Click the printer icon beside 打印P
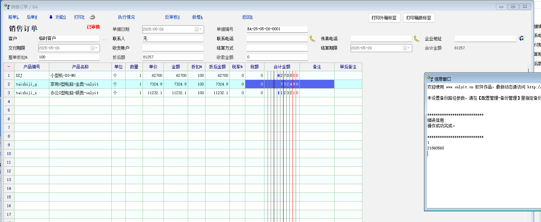 (x=92, y=17)
